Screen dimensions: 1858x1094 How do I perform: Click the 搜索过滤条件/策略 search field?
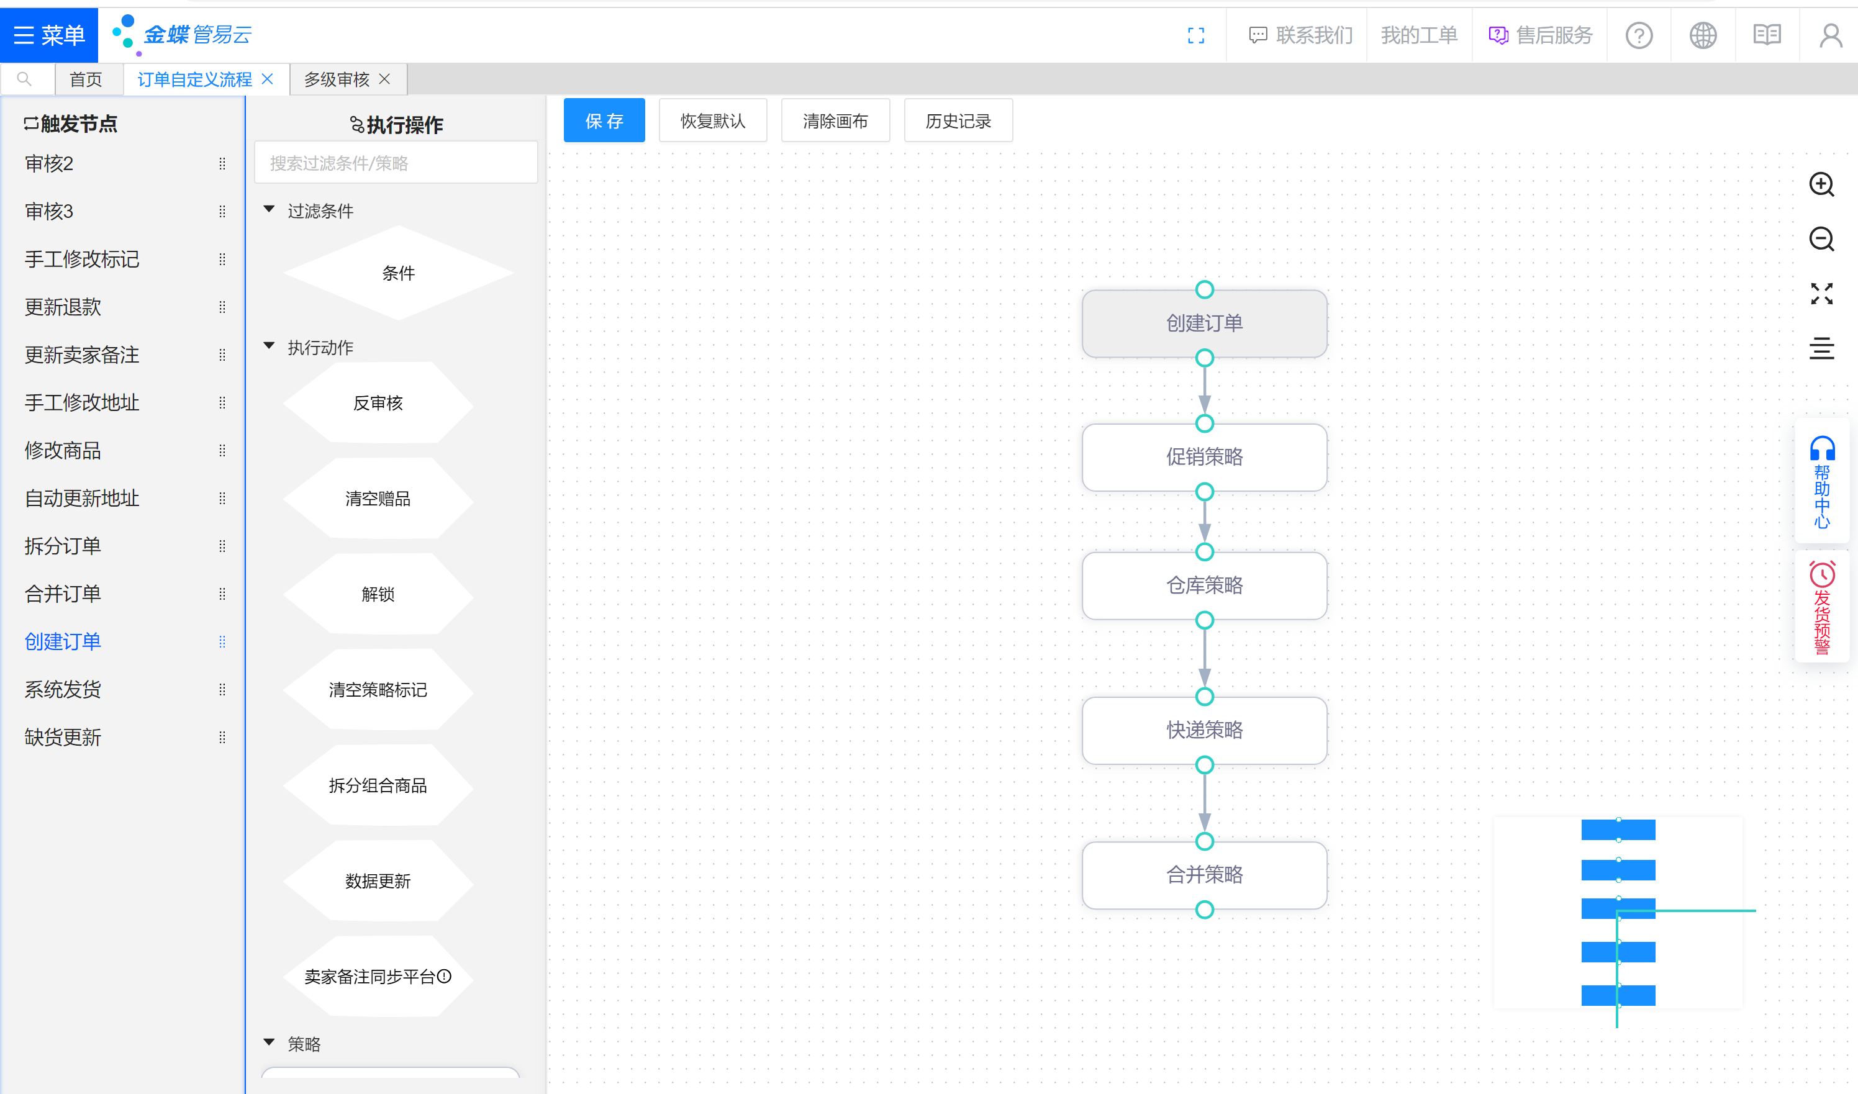[395, 163]
